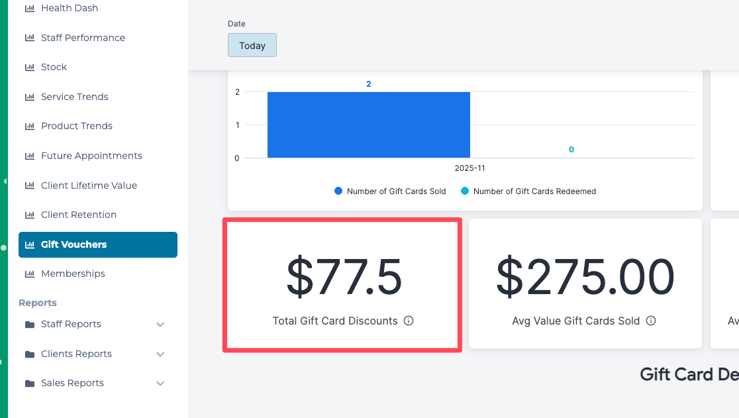Image resolution: width=739 pixels, height=418 pixels.
Task: Click the Clients Reports folder icon
Action: click(29, 354)
